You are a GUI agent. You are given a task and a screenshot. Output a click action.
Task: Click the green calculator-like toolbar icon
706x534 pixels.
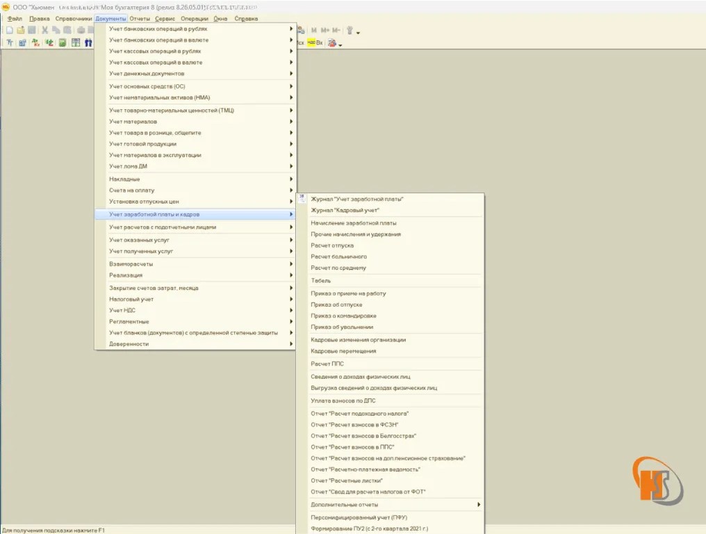pyautogui.click(x=63, y=43)
